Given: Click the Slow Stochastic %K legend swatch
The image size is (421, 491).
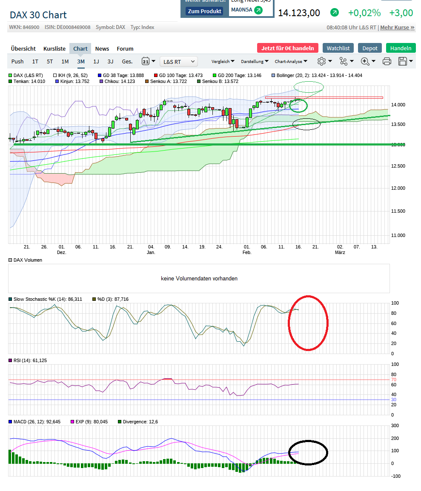Looking at the screenshot, I should point(10,300).
